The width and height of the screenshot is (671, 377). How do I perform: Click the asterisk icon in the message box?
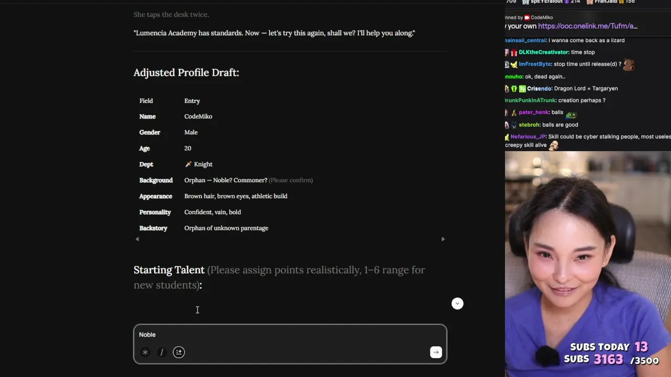pyautogui.click(x=145, y=352)
